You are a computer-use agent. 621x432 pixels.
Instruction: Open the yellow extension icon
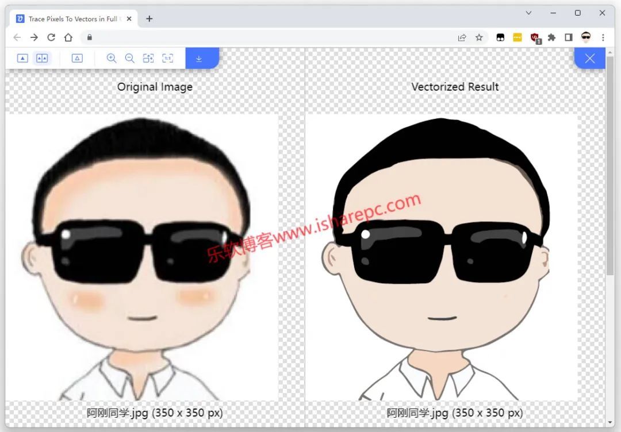point(517,37)
